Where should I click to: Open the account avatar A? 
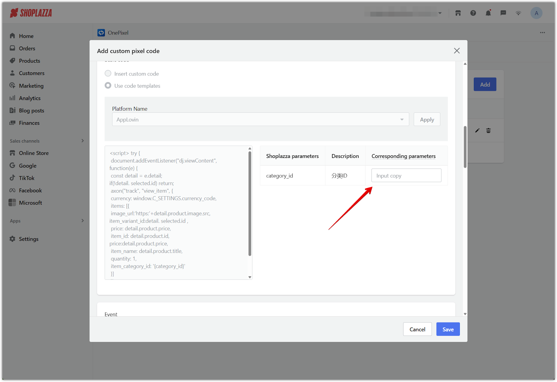pyautogui.click(x=536, y=13)
